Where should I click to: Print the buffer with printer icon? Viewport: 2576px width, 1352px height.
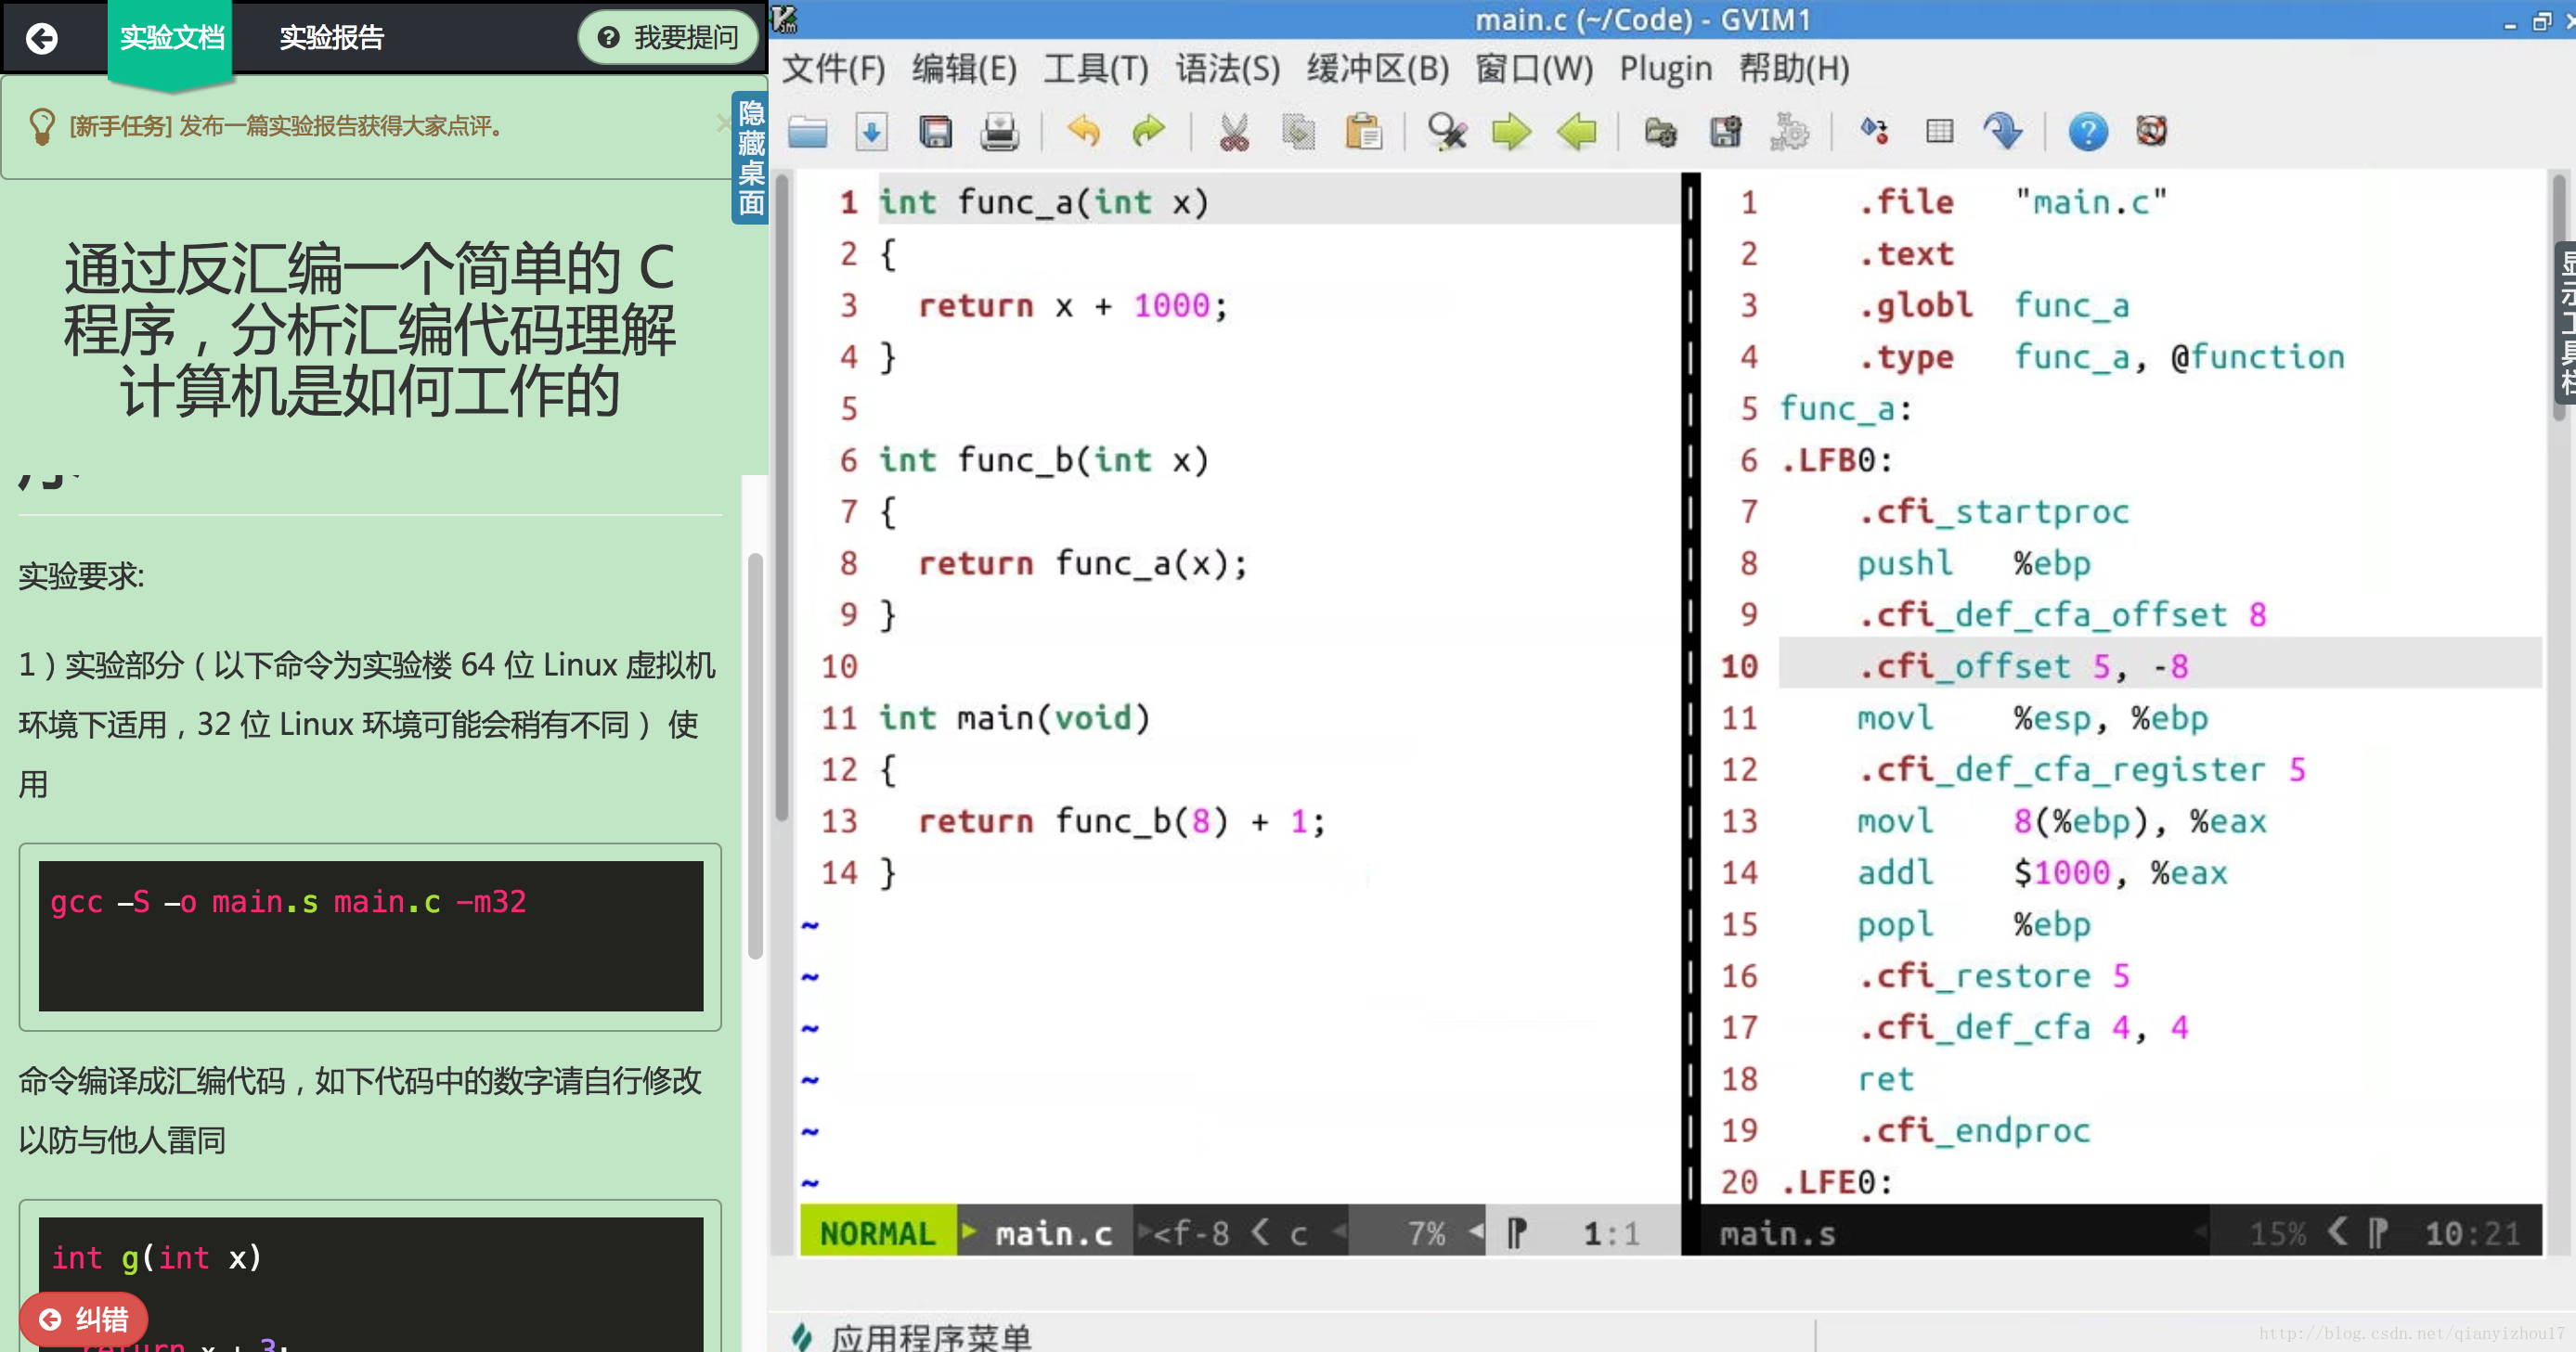999,132
